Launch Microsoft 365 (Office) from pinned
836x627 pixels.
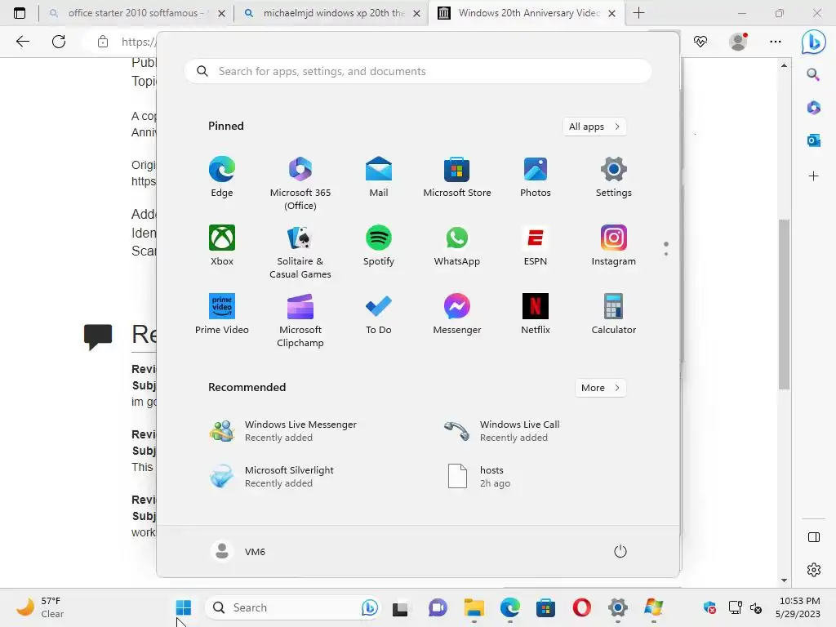pos(300,184)
